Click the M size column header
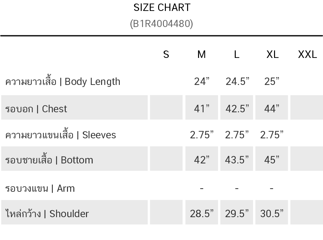 pos(202,55)
